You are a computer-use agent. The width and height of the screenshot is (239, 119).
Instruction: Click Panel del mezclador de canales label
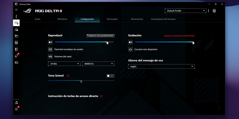point(69,49)
